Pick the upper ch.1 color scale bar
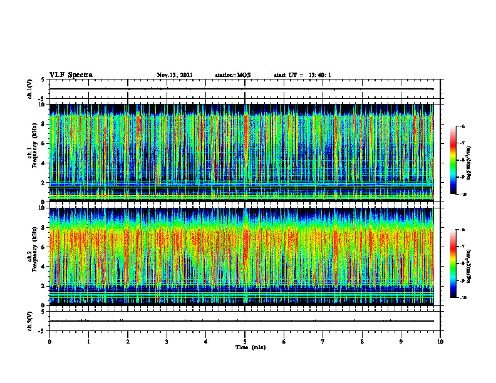496x383 pixels. pos(453,160)
